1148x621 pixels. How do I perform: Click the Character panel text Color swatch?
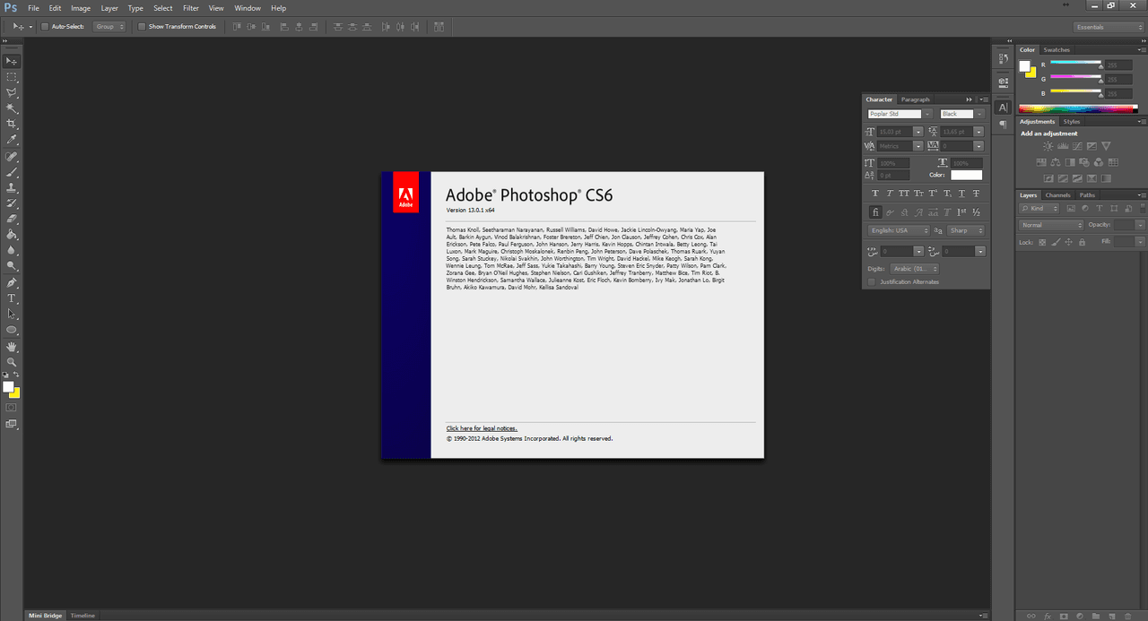967,176
